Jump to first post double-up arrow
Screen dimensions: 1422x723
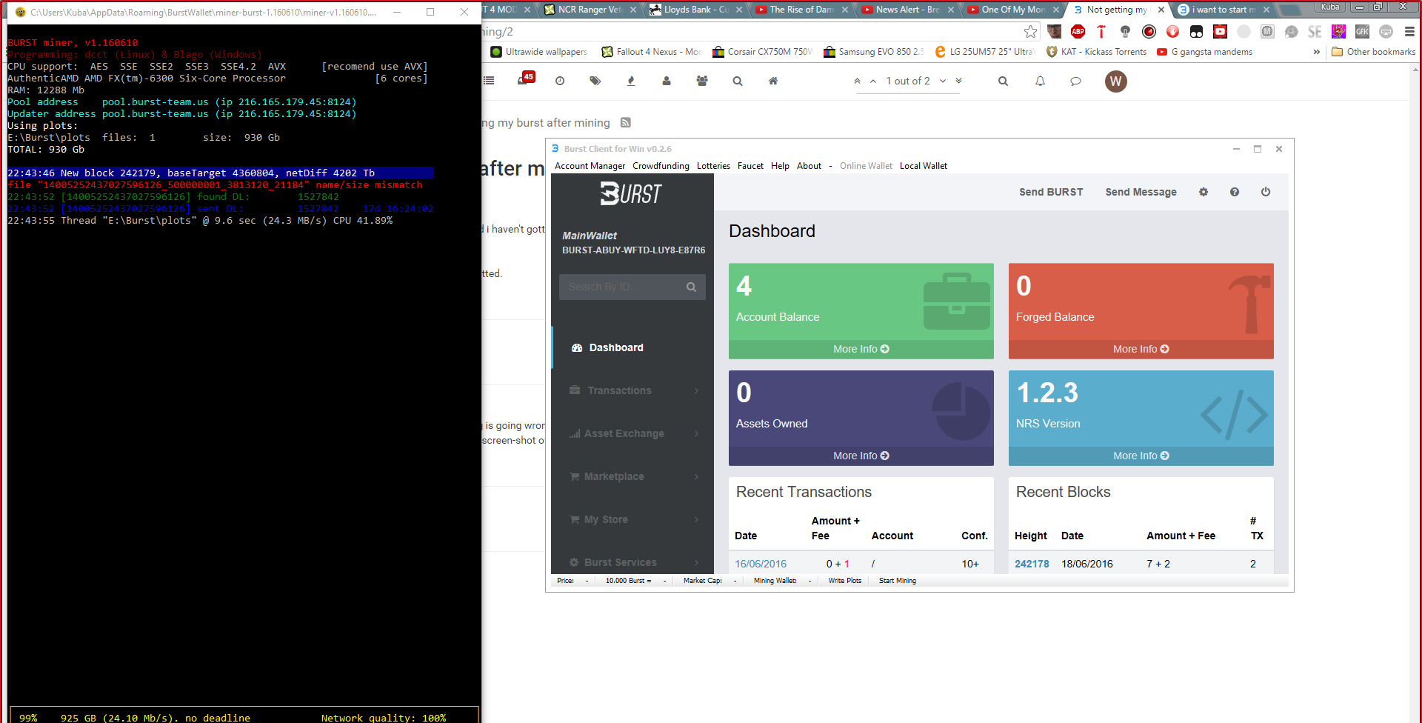click(858, 81)
